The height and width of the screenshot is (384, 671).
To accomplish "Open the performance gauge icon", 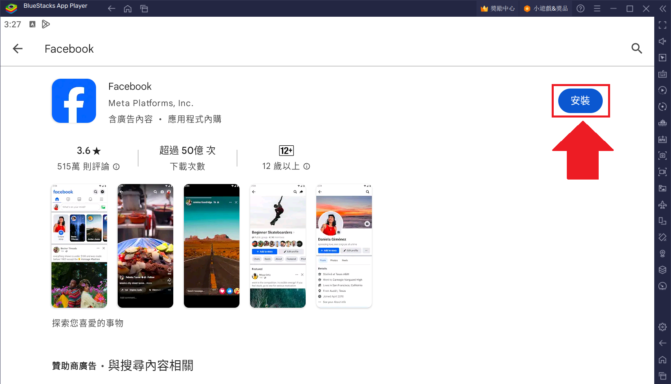I will (x=662, y=286).
